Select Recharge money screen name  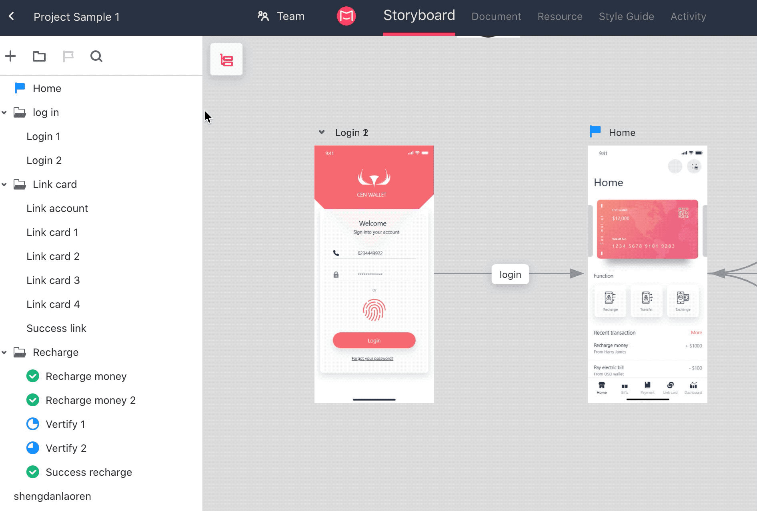(86, 376)
